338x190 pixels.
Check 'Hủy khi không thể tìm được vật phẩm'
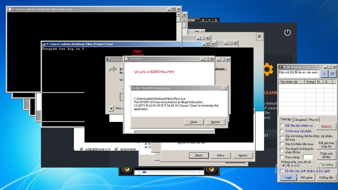point(281,137)
